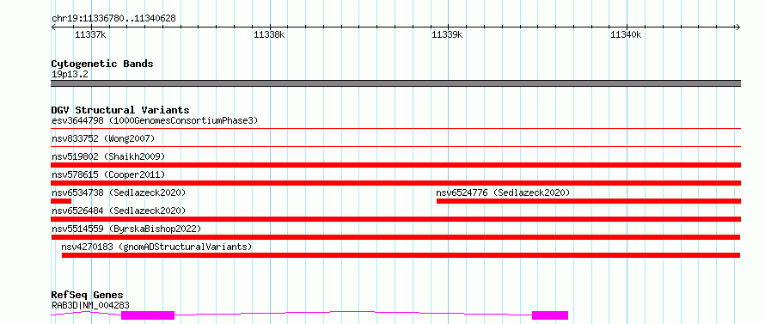Viewport: 765px width, 324px height.
Task: Click the 11337k ruler tick label
Action: pyautogui.click(x=90, y=34)
